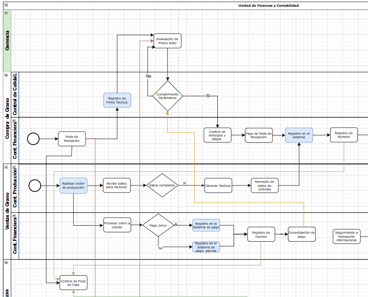Image resolution: width=368 pixels, height=297 pixels.
Task: Select the Consolidación de pago task shape
Action: 302,234
